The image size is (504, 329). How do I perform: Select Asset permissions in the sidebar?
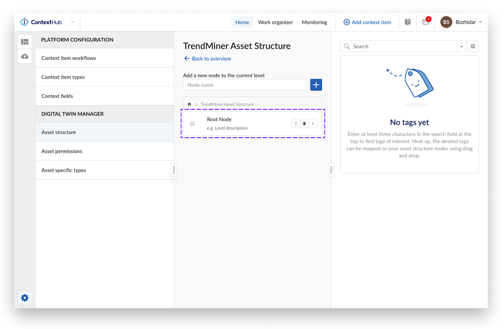click(x=62, y=151)
